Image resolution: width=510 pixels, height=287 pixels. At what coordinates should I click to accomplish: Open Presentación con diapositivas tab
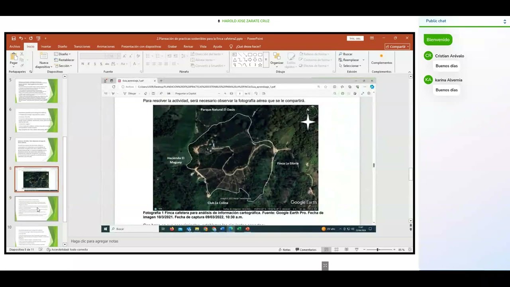pyautogui.click(x=141, y=47)
